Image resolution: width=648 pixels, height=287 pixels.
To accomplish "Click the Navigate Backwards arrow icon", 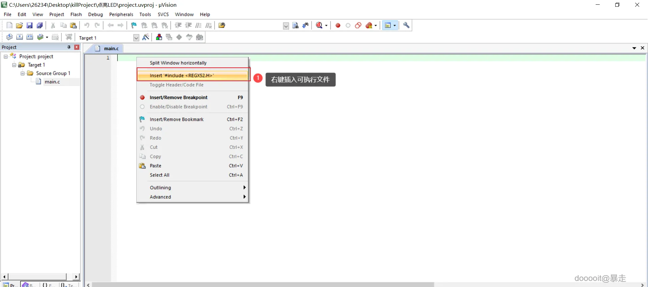I will [110, 25].
